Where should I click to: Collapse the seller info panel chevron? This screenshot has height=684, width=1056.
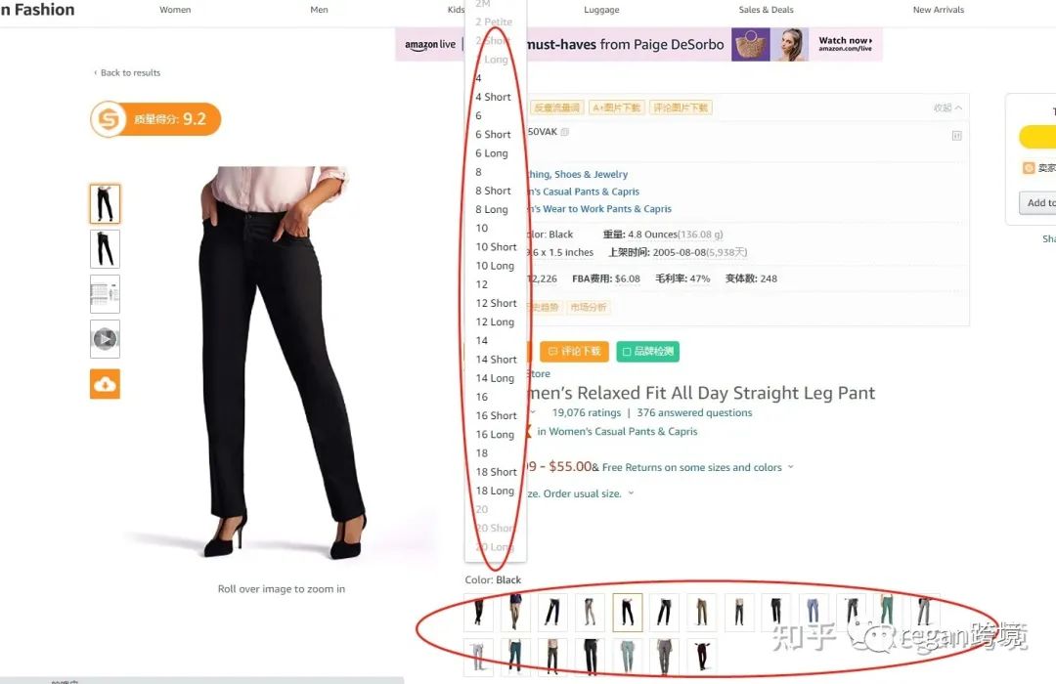(958, 107)
